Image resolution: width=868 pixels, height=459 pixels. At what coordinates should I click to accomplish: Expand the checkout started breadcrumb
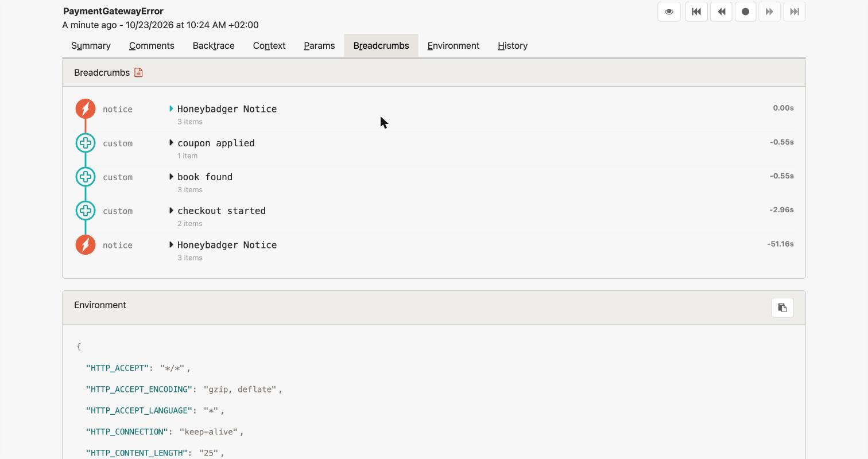click(x=171, y=210)
